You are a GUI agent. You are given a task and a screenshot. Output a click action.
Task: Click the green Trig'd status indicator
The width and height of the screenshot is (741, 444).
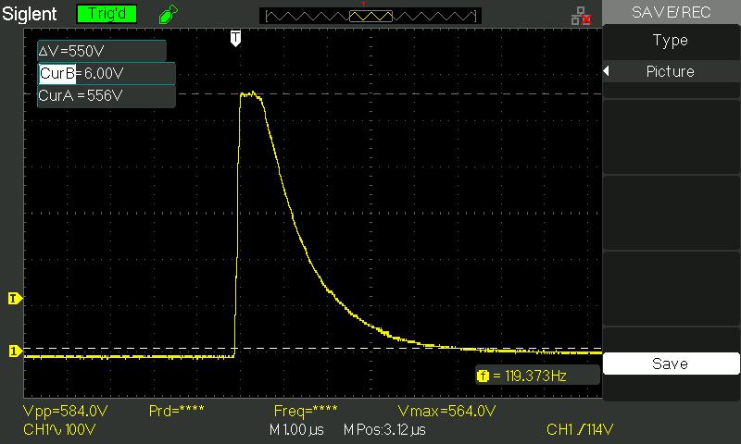107,14
